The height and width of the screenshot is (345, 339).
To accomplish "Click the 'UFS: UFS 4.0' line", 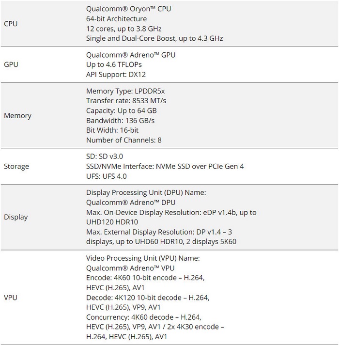I will [x=106, y=176].
